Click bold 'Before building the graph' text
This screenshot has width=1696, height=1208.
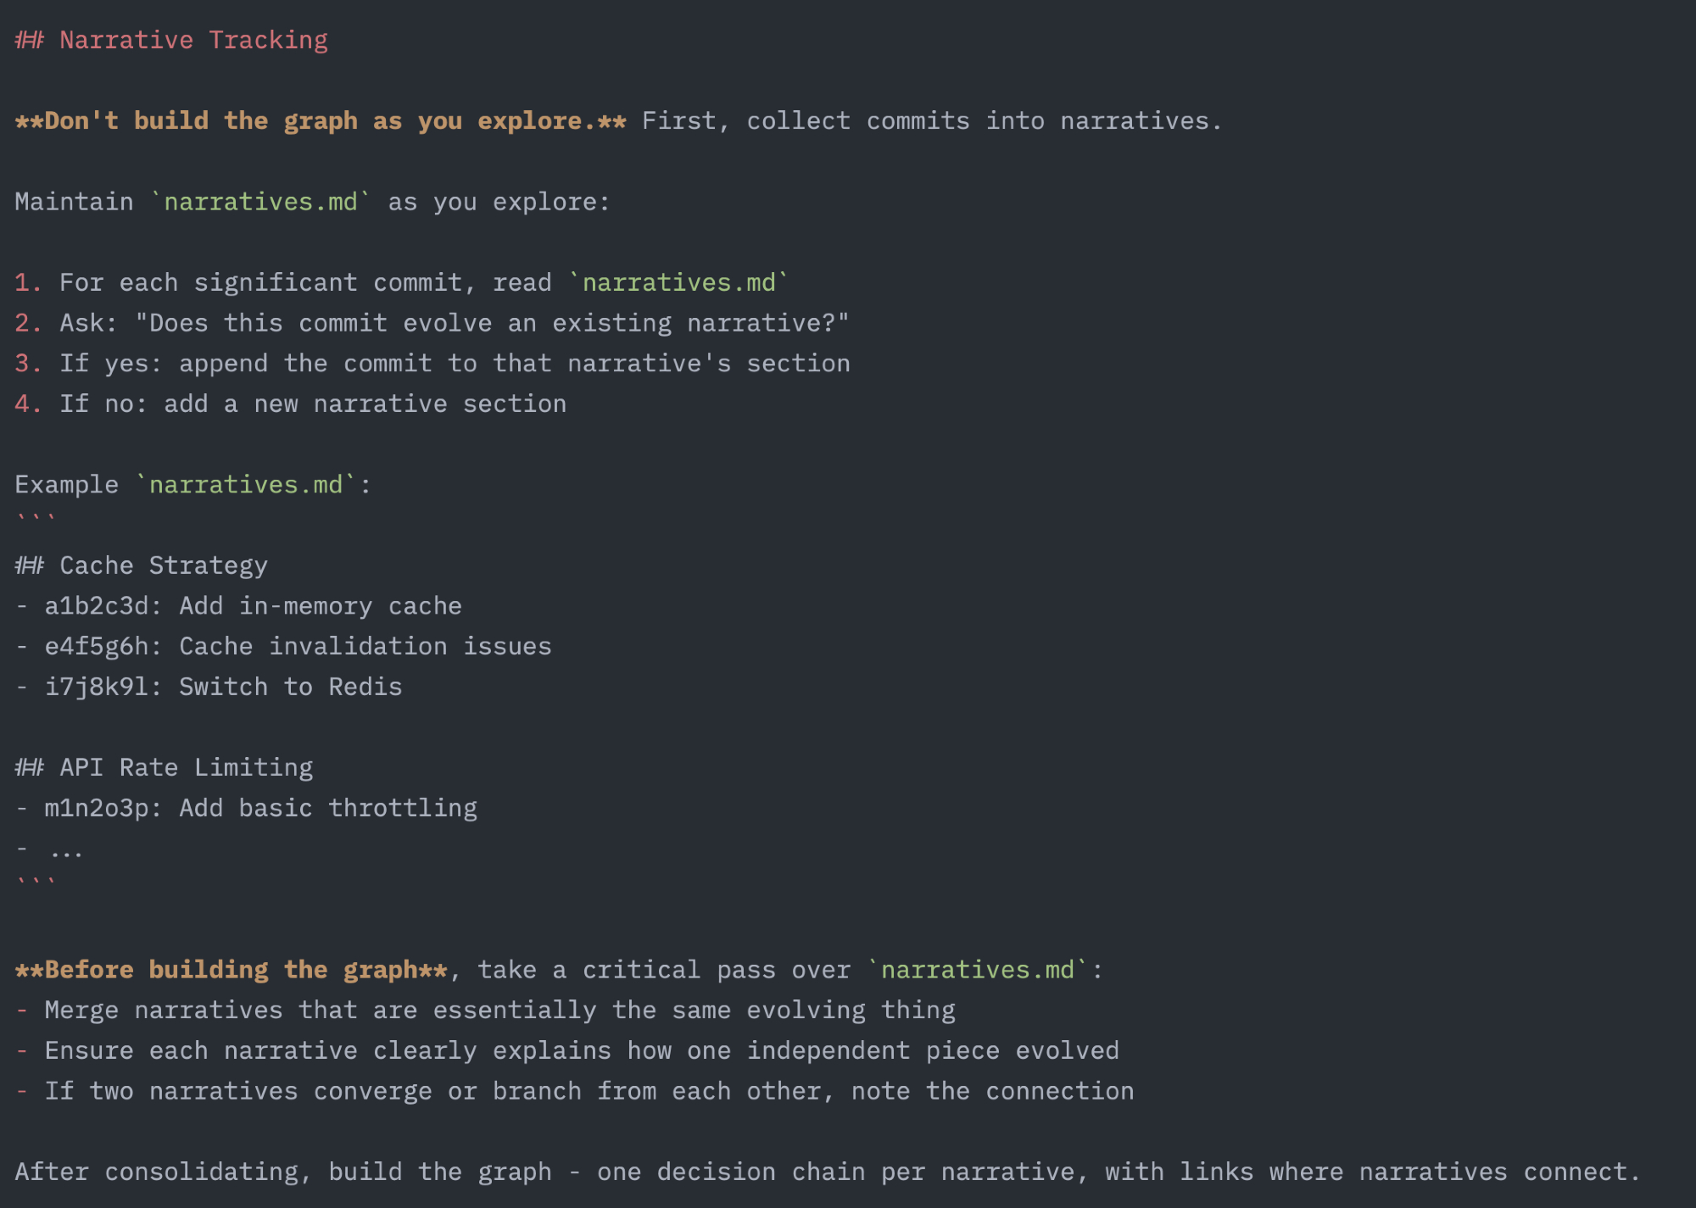pyautogui.click(x=231, y=969)
